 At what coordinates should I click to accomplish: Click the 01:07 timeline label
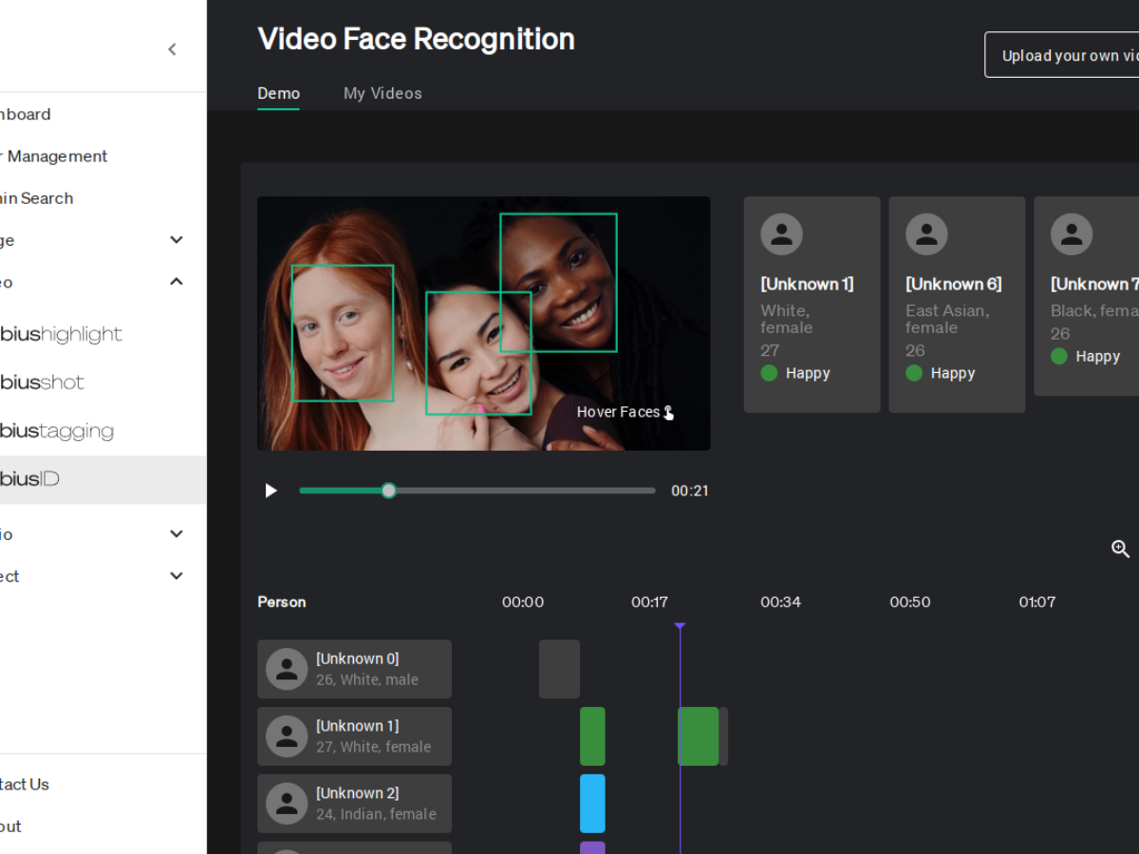(x=1037, y=602)
